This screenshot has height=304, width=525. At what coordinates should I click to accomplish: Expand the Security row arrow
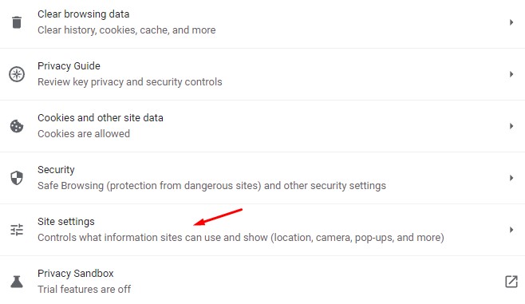[x=511, y=178]
